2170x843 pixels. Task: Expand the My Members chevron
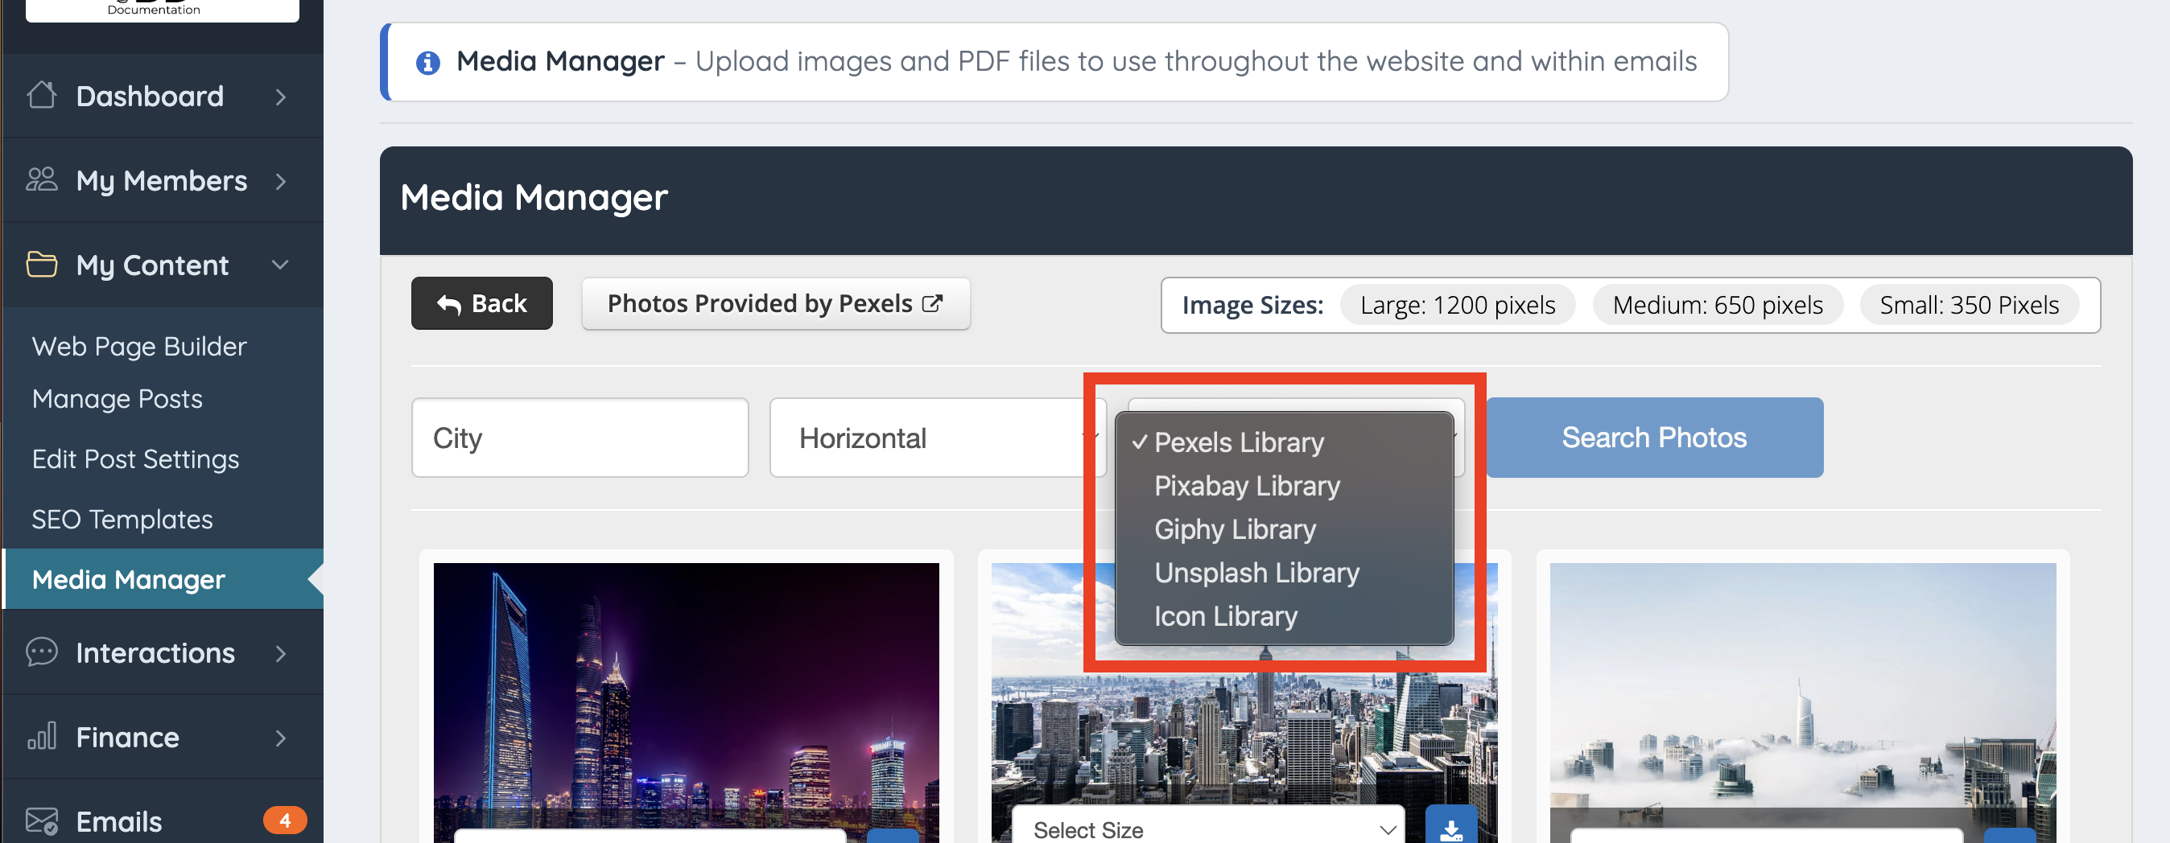coord(281,181)
